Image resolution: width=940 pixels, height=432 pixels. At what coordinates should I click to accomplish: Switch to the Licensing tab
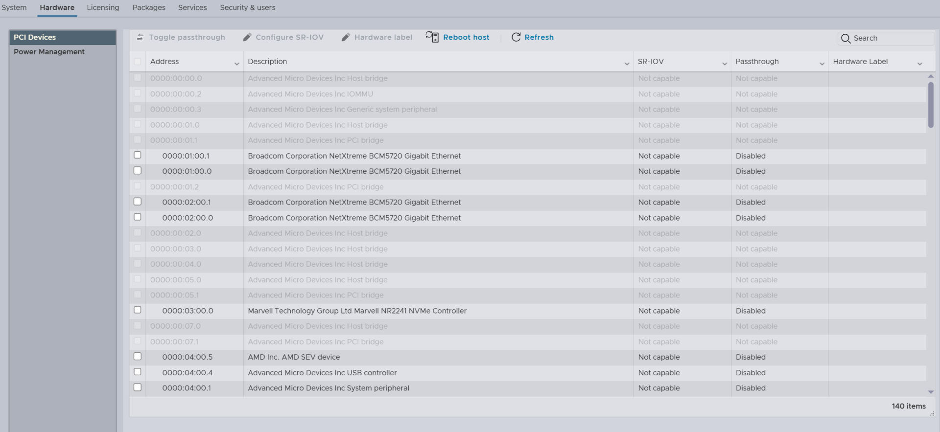(x=103, y=8)
